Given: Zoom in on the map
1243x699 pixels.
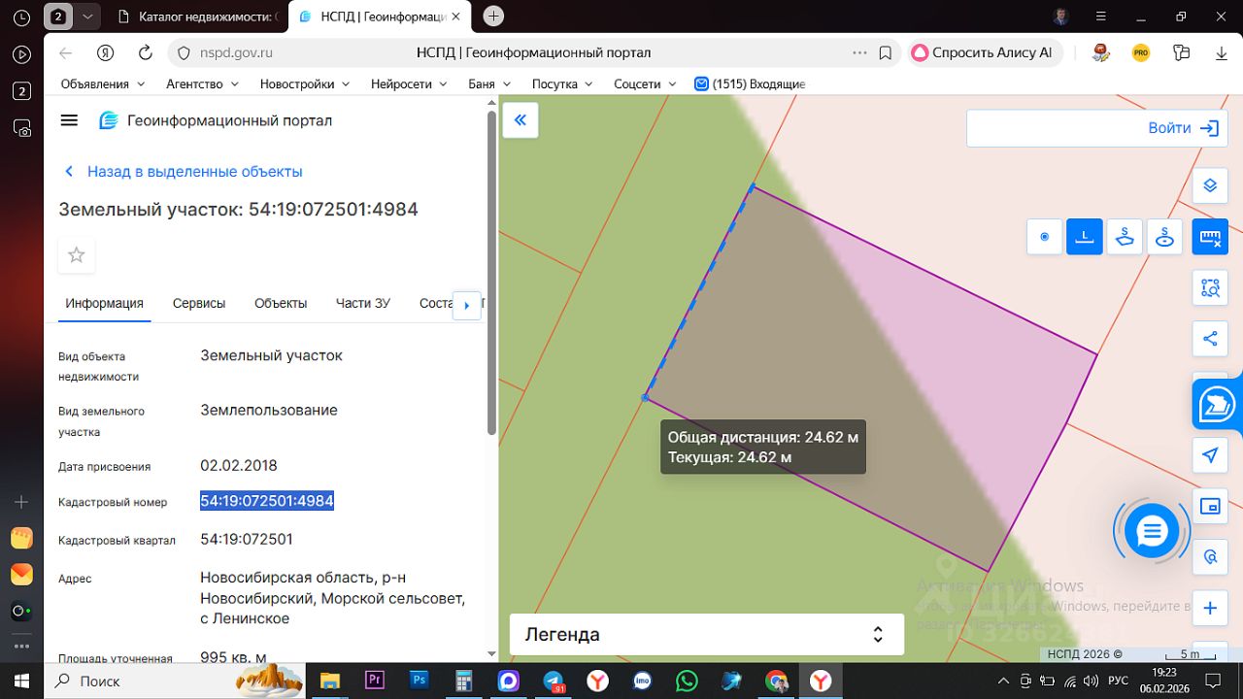Looking at the screenshot, I should click(x=1210, y=609).
